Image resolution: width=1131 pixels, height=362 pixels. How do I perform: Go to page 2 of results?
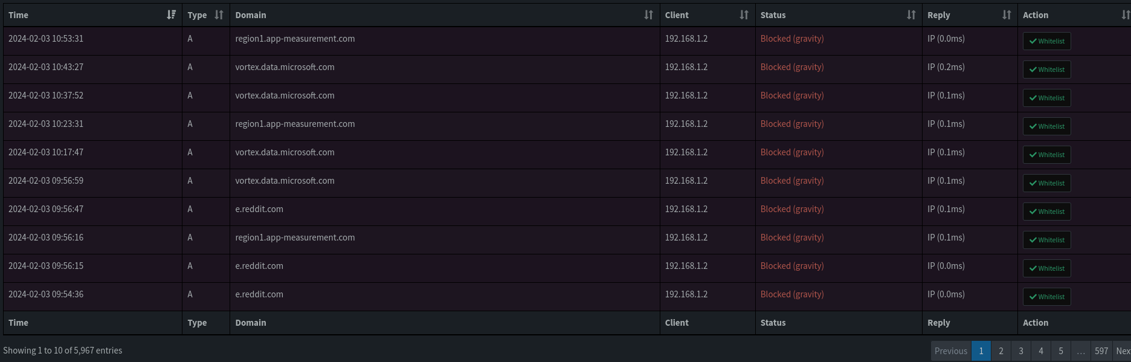coord(1001,351)
